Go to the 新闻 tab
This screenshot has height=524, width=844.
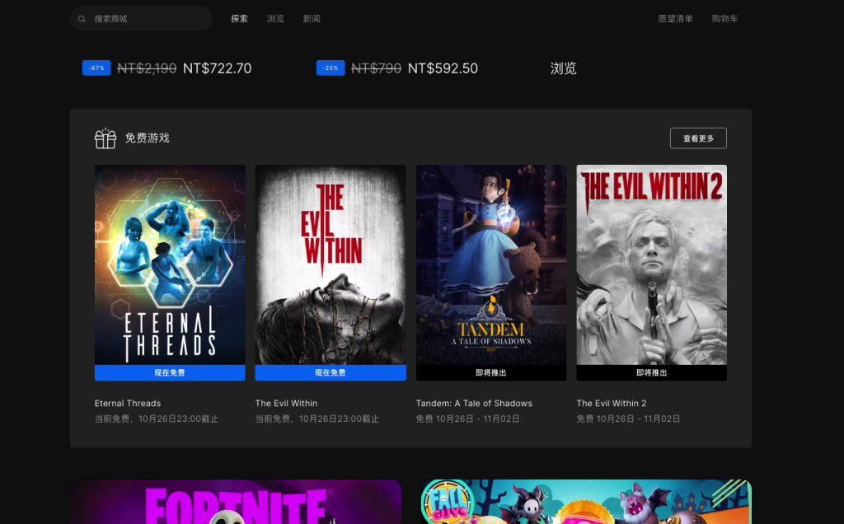click(x=312, y=19)
